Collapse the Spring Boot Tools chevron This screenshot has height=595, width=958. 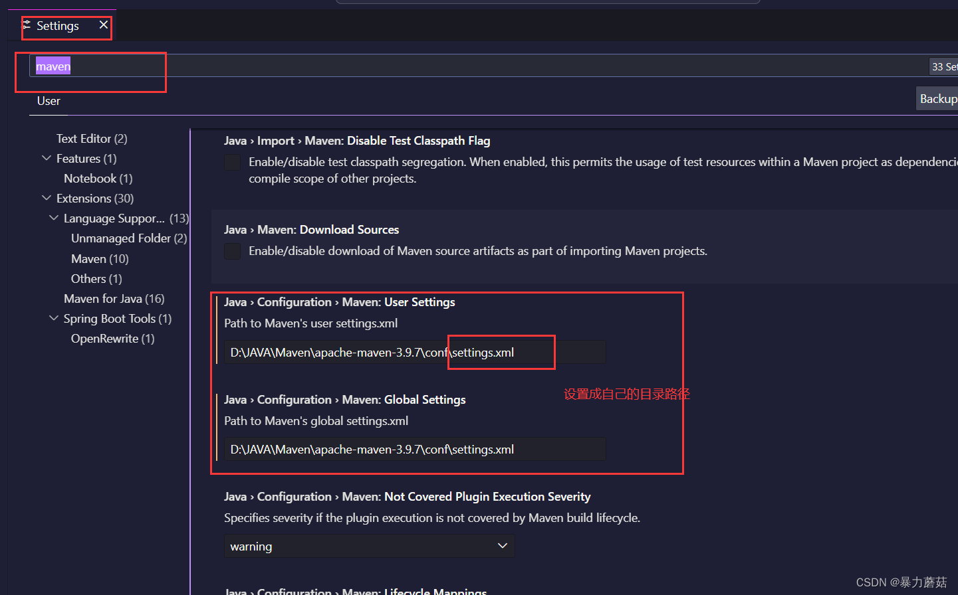point(54,319)
